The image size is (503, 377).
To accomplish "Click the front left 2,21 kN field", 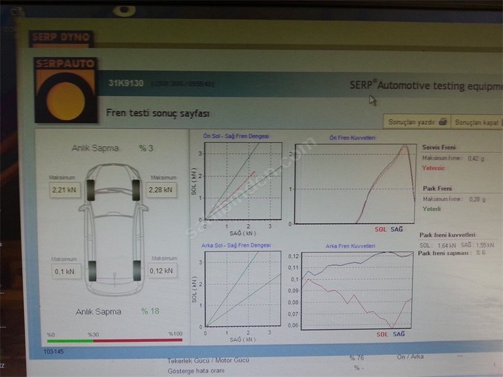I will tap(65, 189).
